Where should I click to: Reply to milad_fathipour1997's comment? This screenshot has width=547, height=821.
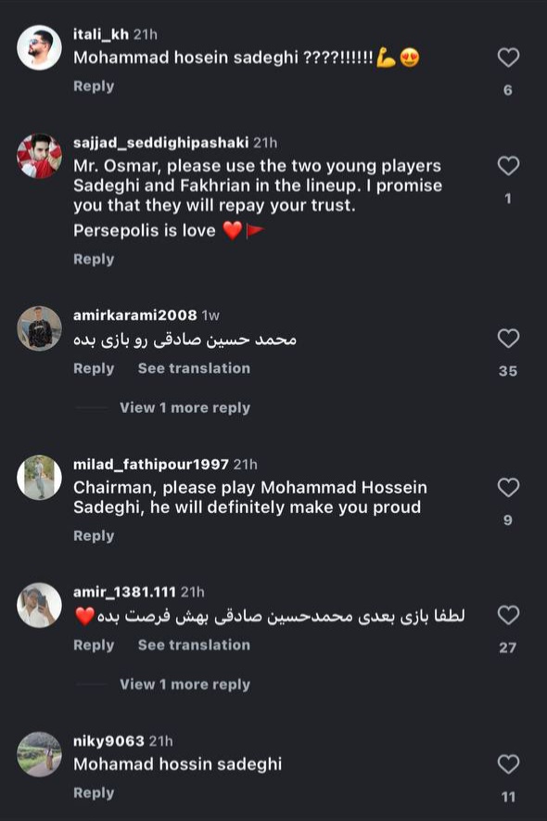pos(94,535)
